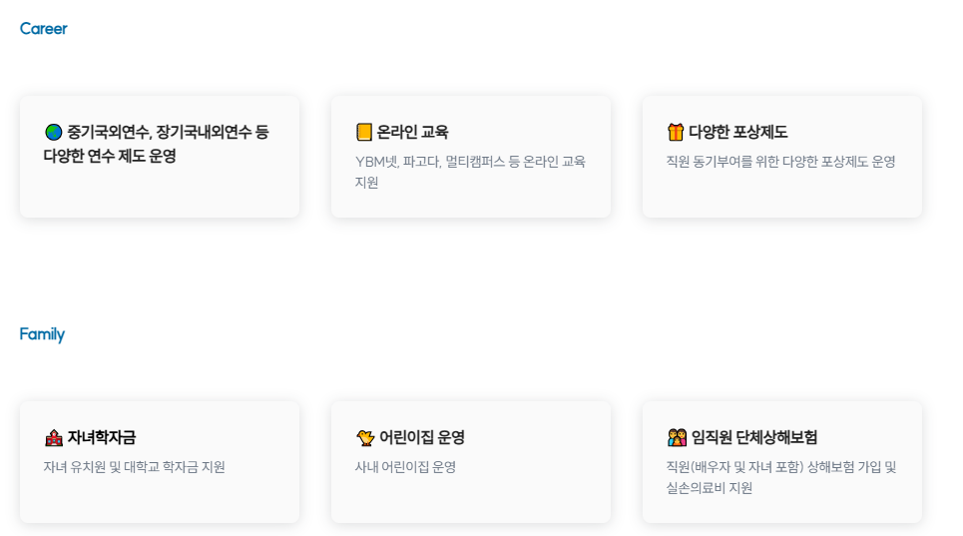Image resolution: width=963 pixels, height=536 pixels.
Task: Select the Career section heading
Action: (43, 28)
